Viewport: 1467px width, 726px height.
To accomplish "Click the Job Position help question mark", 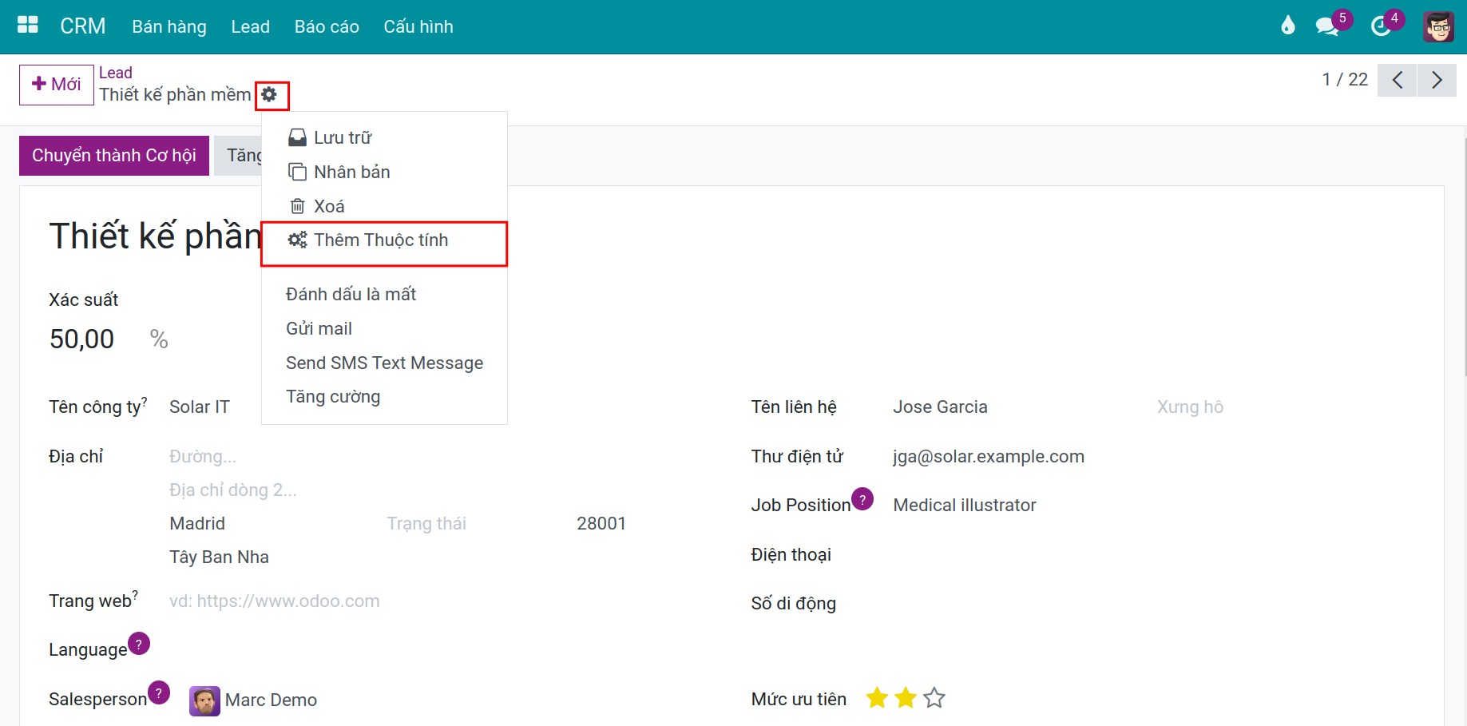I will pos(862,499).
